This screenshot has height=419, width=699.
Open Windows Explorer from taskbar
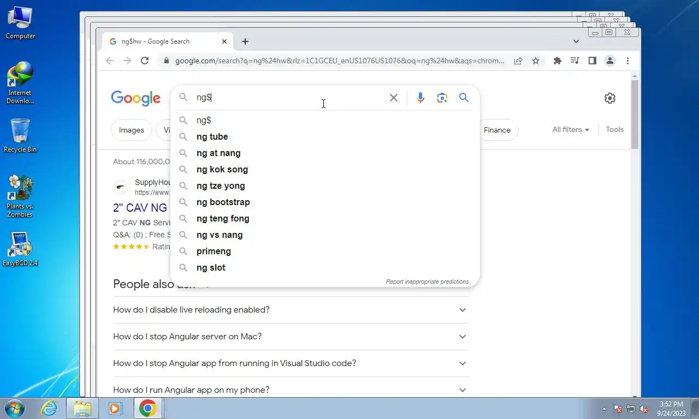tap(82, 408)
